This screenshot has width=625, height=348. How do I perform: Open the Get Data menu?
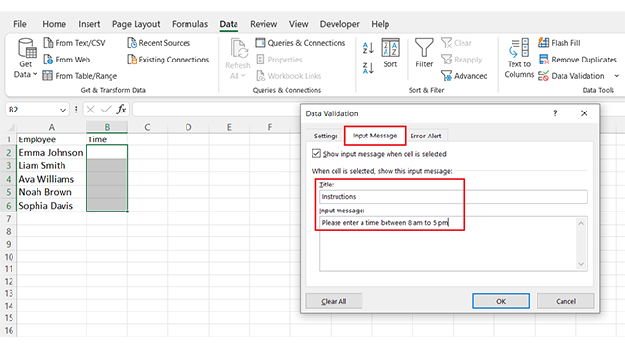coord(26,59)
